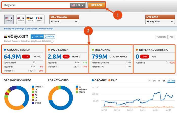This screenshot has width=177, height=113.
Task: Switch the report to Mobile view
Action: pyautogui.click(x=49, y=37)
